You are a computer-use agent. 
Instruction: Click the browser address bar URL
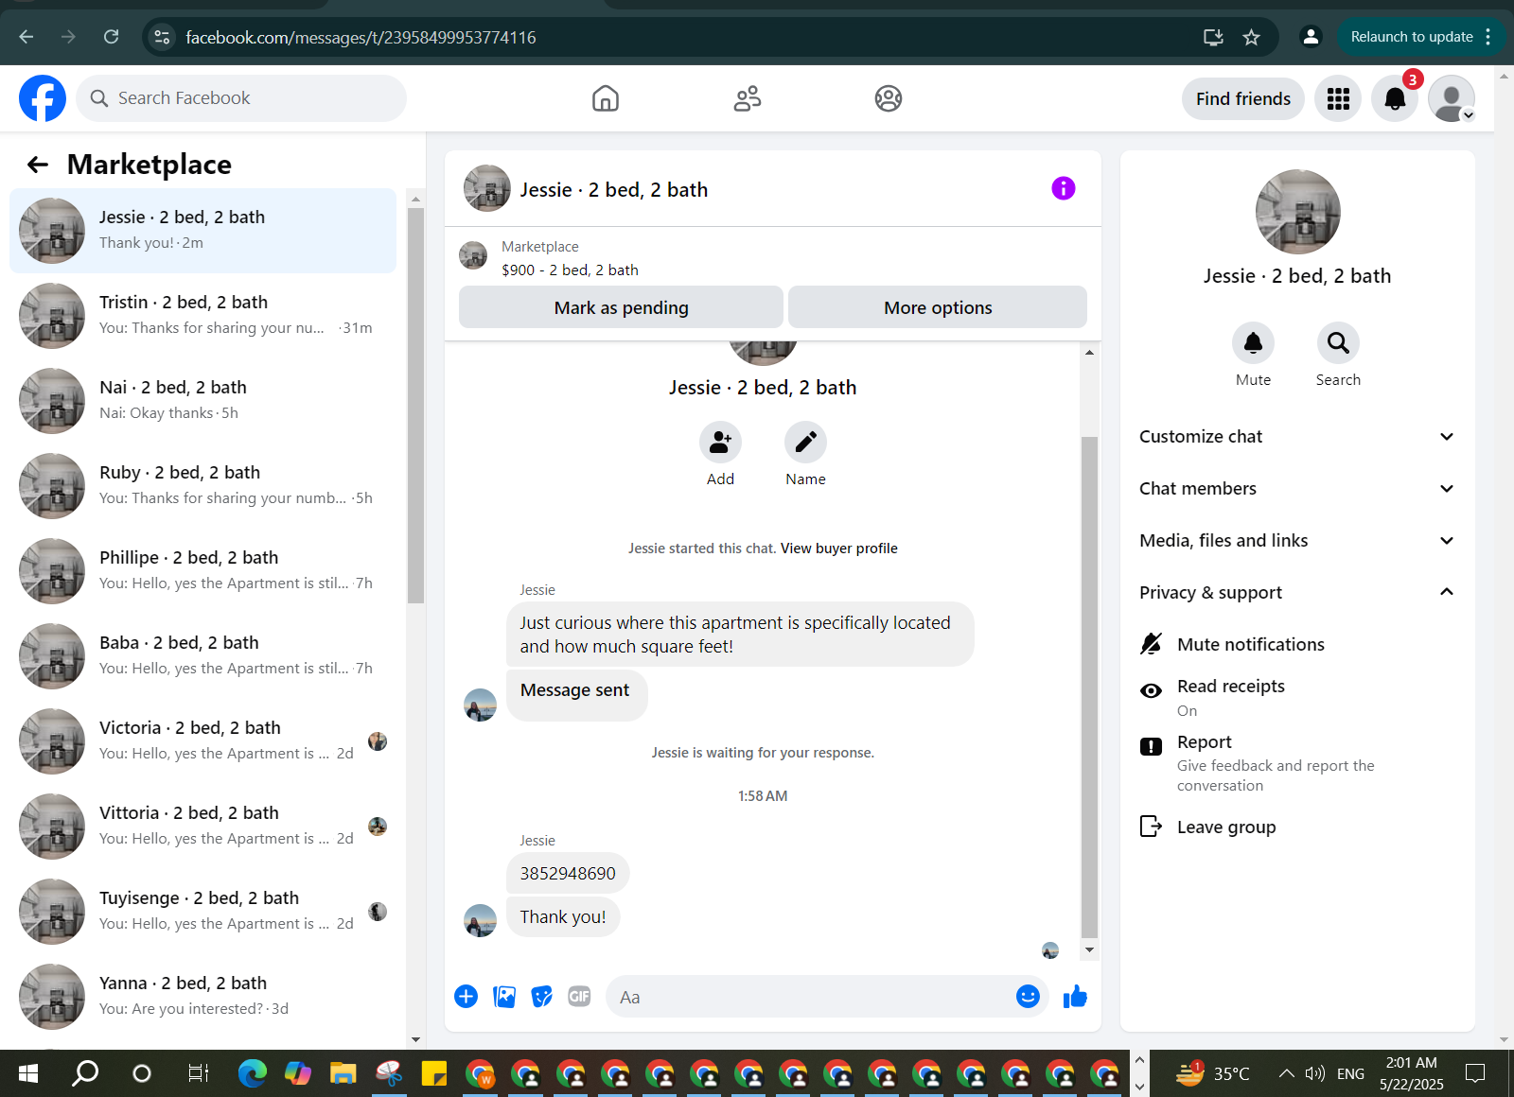point(361,37)
